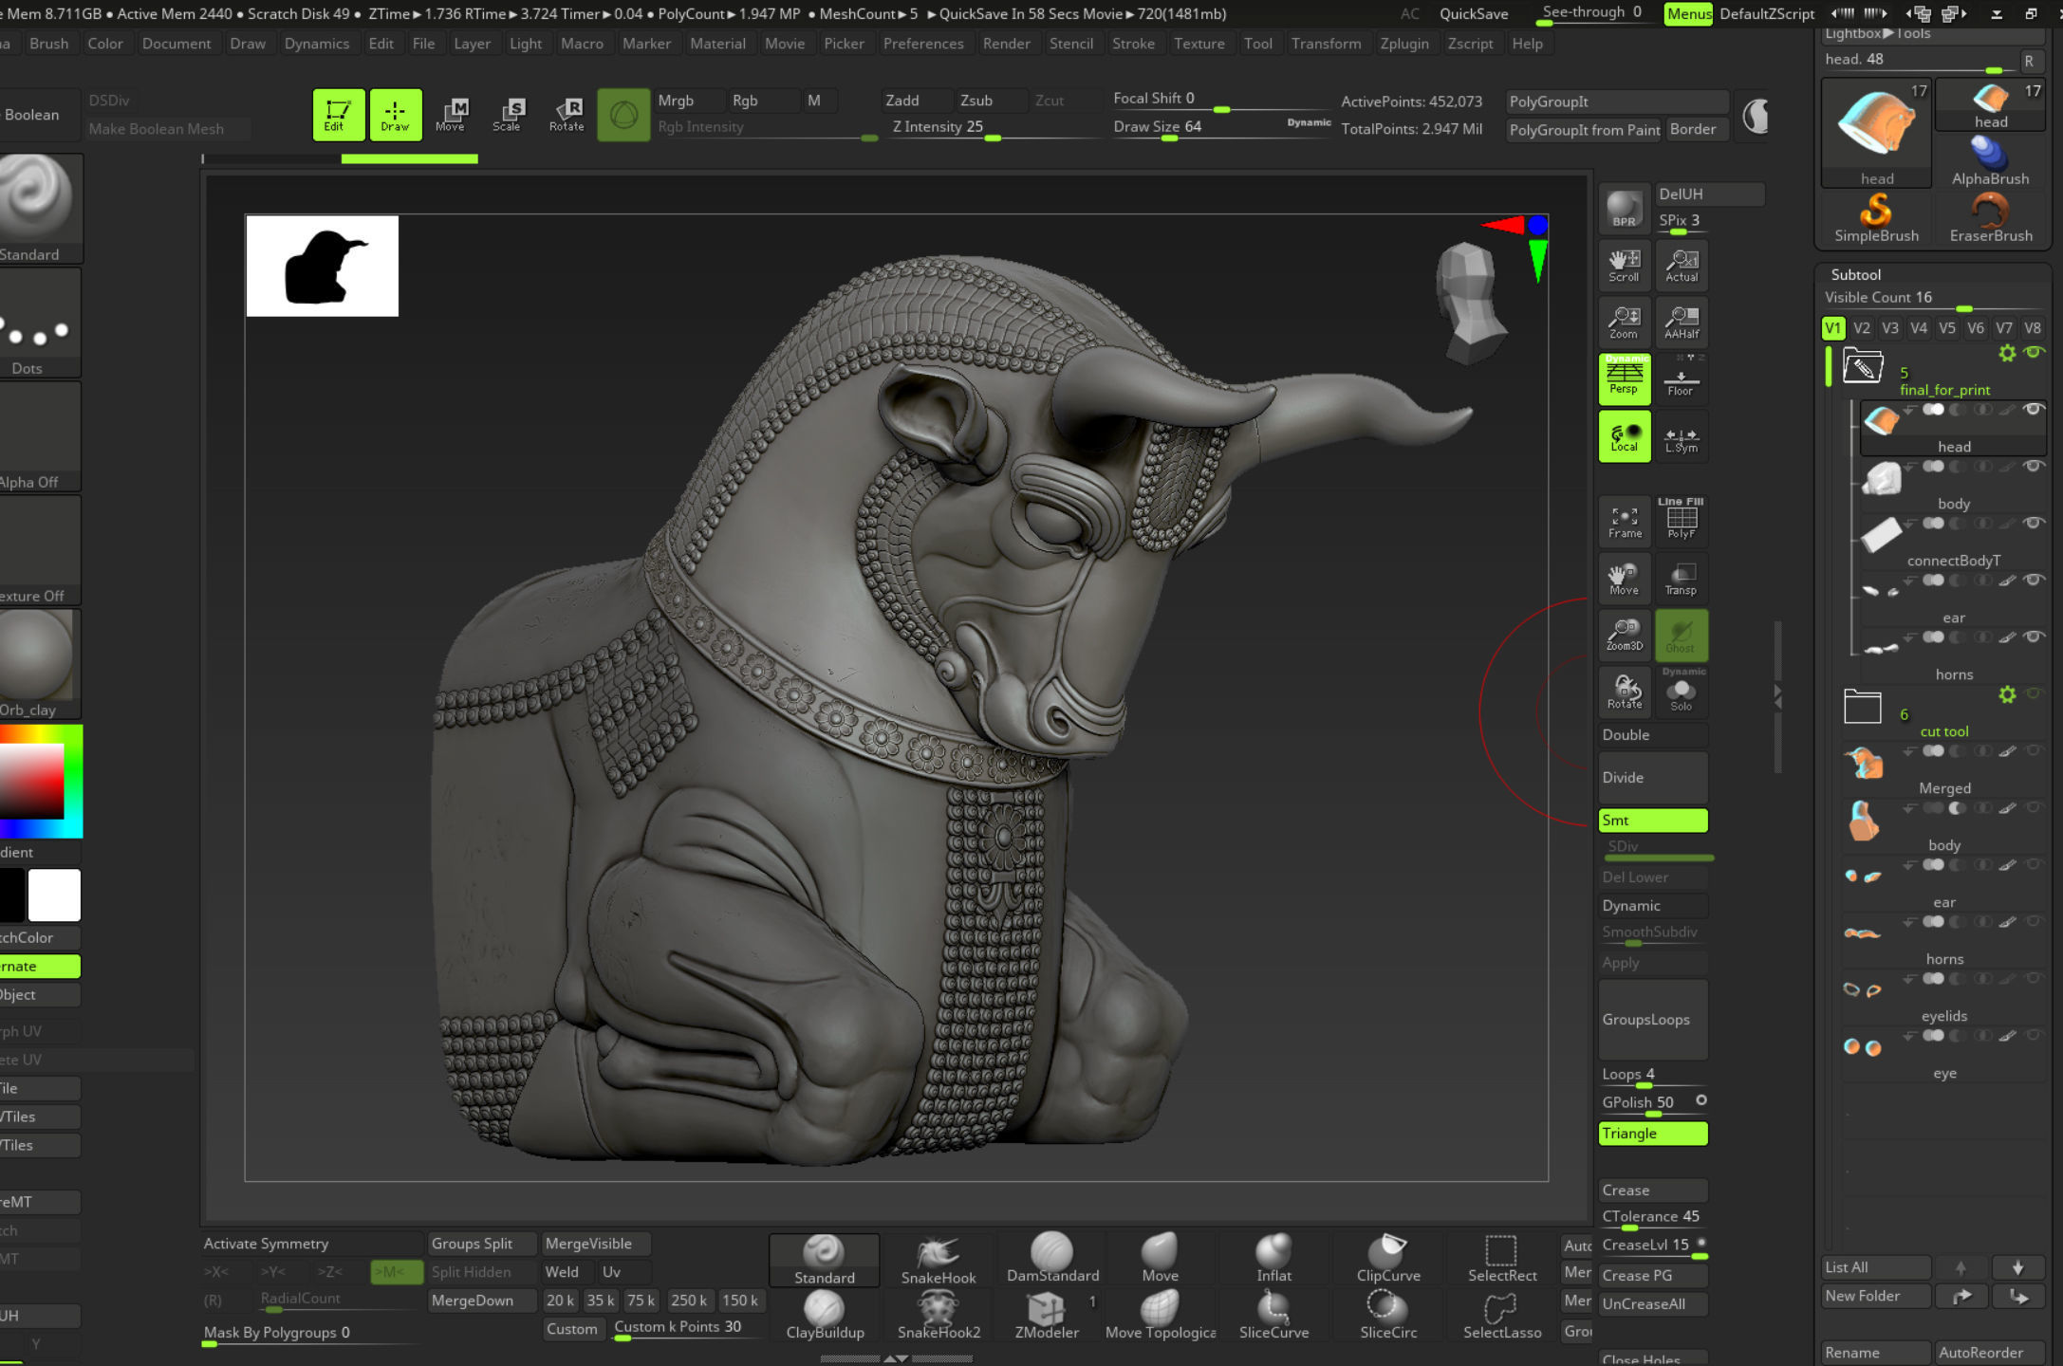Click the camera view head navigator
Image resolution: width=2063 pixels, height=1366 pixels.
coord(1469,304)
